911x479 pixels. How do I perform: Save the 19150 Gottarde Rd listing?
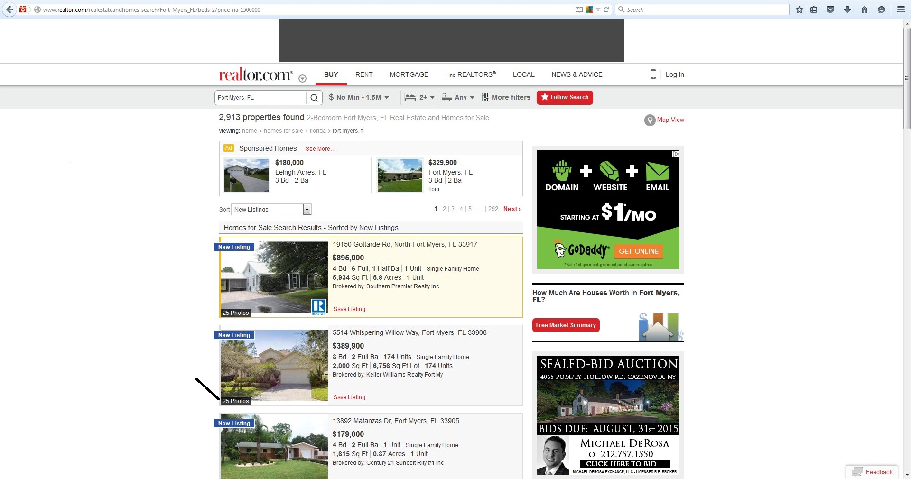click(349, 309)
